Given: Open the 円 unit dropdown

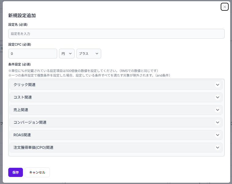Looking at the screenshot, I should 67,54.
